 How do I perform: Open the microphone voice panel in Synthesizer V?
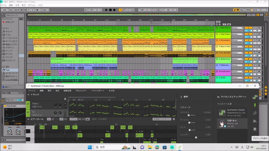tap(255, 105)
